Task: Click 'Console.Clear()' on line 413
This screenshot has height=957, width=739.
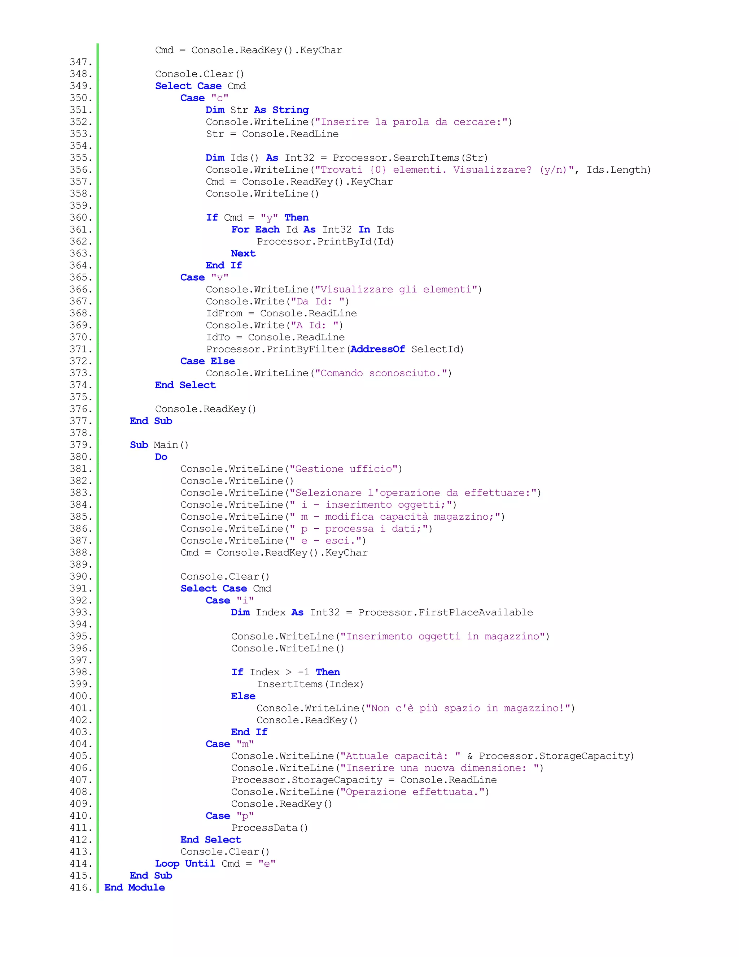Action: pyautogui.click(x=225, y=852)
